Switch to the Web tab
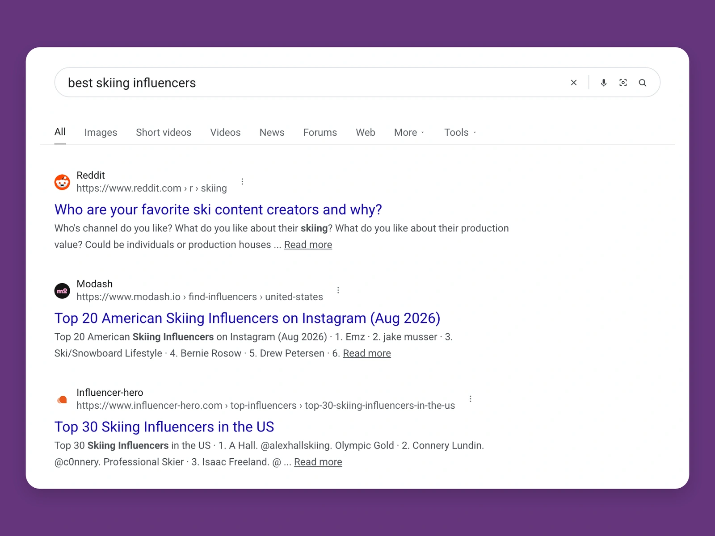The width and height of the screenshot is (715, 536). click(x=366, y=133)
